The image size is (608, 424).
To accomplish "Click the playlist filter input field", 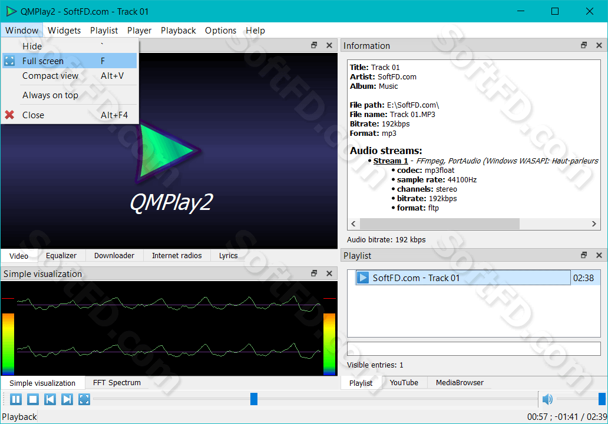I will pyautogui.click(x=474, y=349).
